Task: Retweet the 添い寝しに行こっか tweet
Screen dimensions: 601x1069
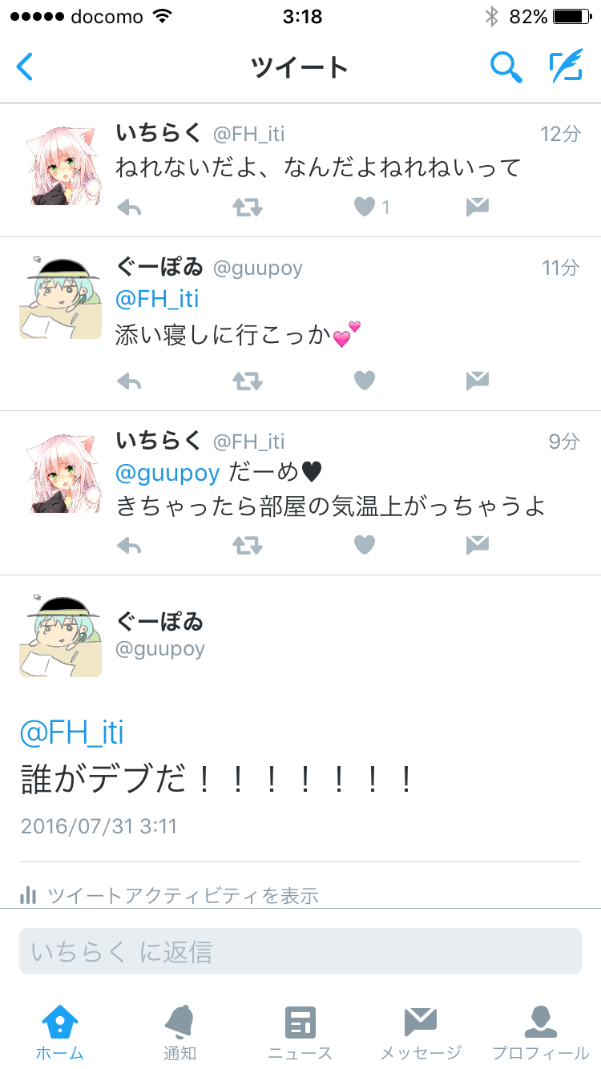Action: (x=248, y=381)
